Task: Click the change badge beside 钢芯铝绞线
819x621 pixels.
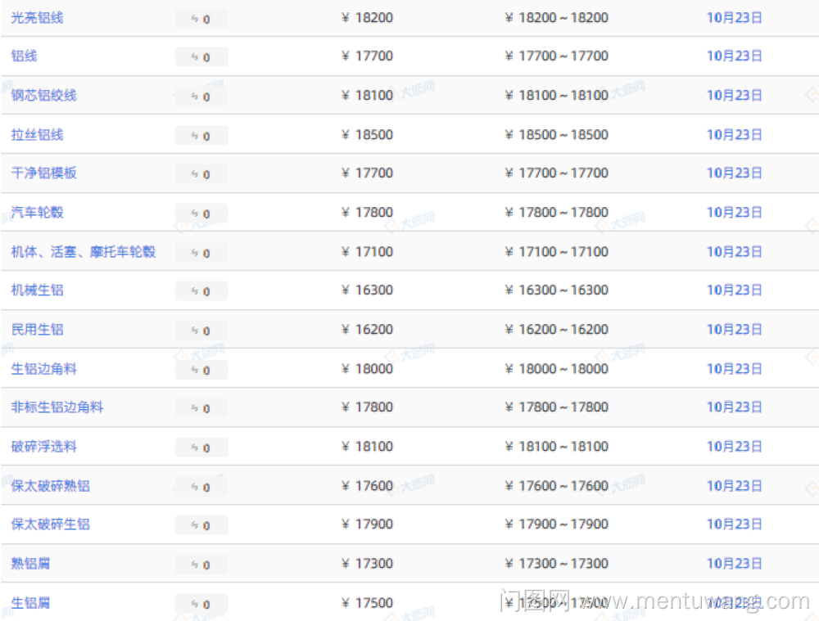Action: [x=201, y=97]
